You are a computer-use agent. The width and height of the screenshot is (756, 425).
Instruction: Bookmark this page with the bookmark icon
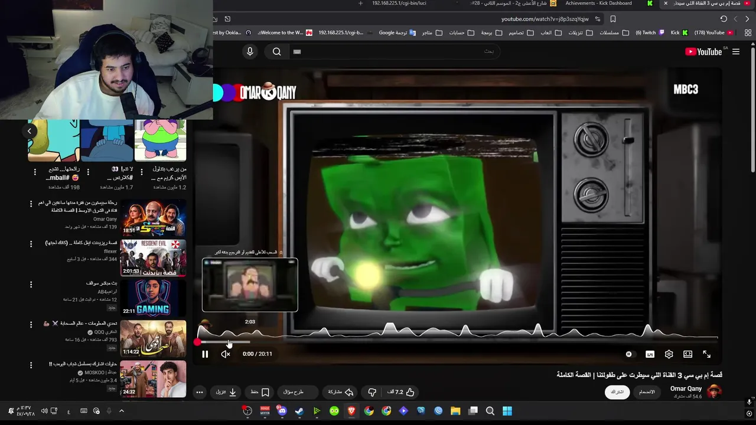pos(613,19)
